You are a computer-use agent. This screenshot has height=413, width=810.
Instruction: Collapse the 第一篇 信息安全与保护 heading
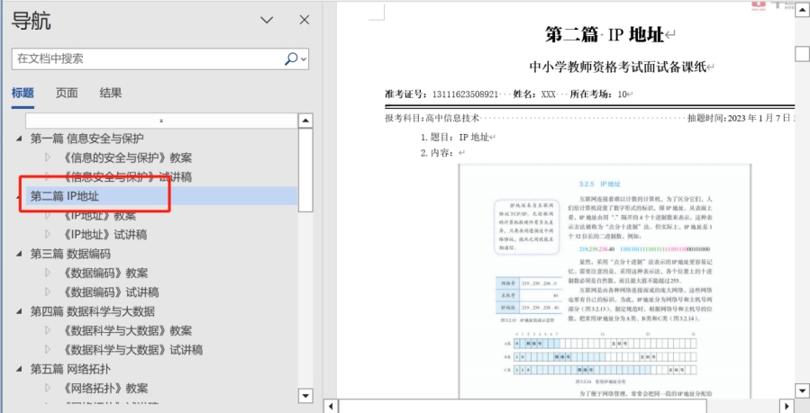19,139
